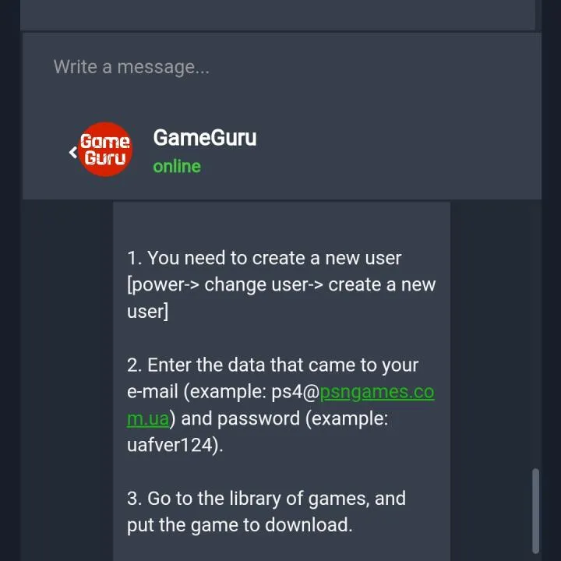Click the chat scrollbar thumb
Image resolution: width=561 pixels, height=561 pixels.
(x=535, y=510)
